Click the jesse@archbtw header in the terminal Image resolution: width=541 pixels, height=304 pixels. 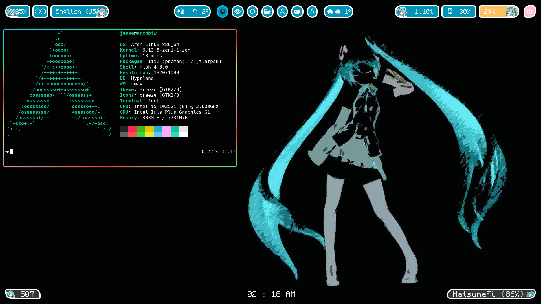(x=138, y=33)
